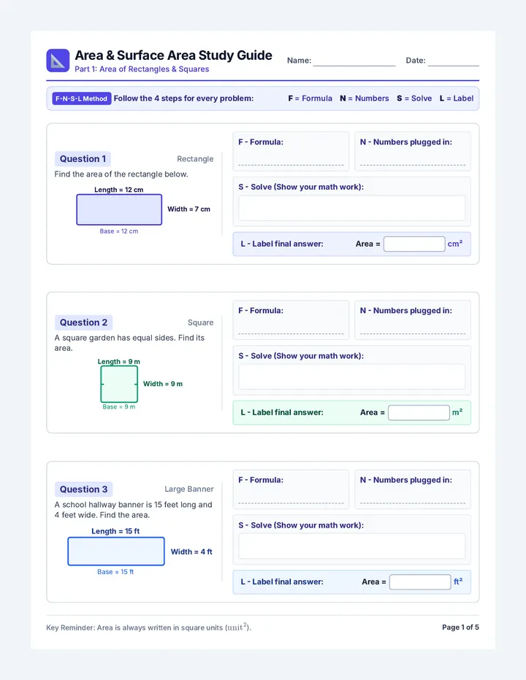Click 'Follow the 4 steps for every problem' text
Image resolution: width=526 pixels, height=680 pixels.
click(x=183, y=98)
